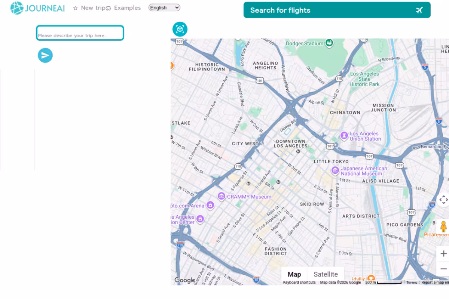Click the FASHION DISTRICT map label

tap(276, 251)
